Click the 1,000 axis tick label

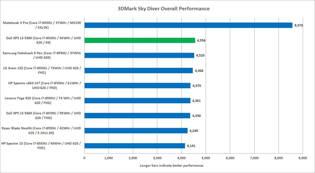108,158
